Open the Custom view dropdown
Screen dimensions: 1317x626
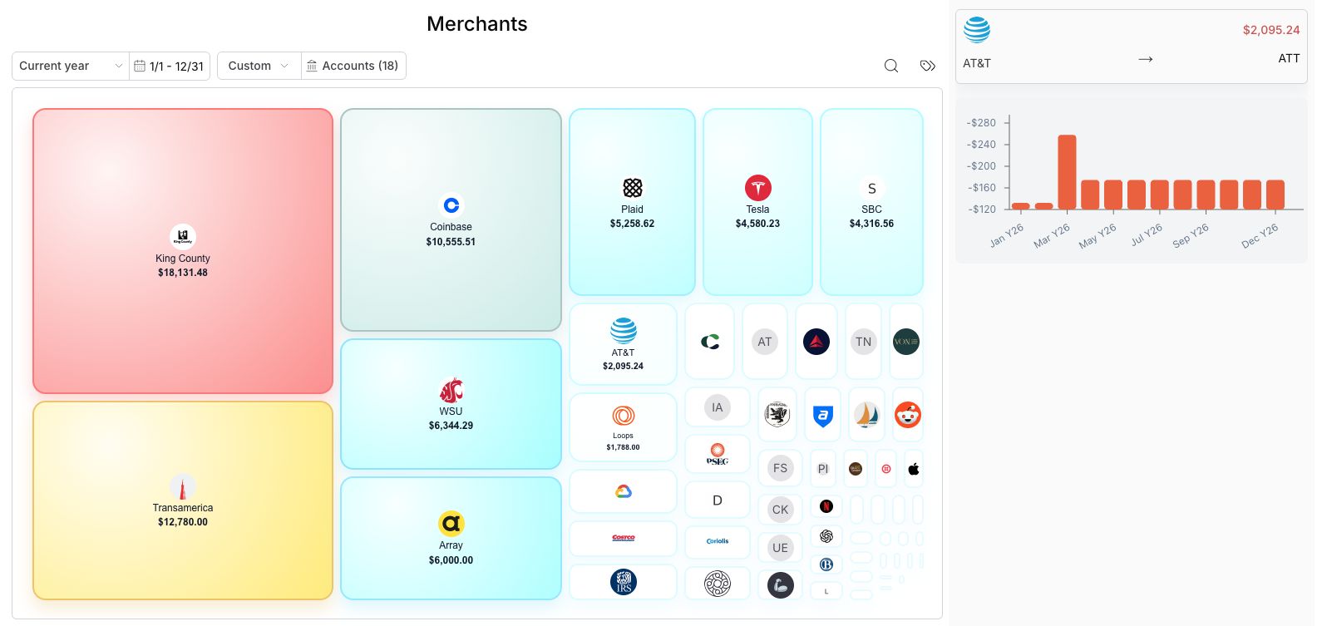click(259, 66)
